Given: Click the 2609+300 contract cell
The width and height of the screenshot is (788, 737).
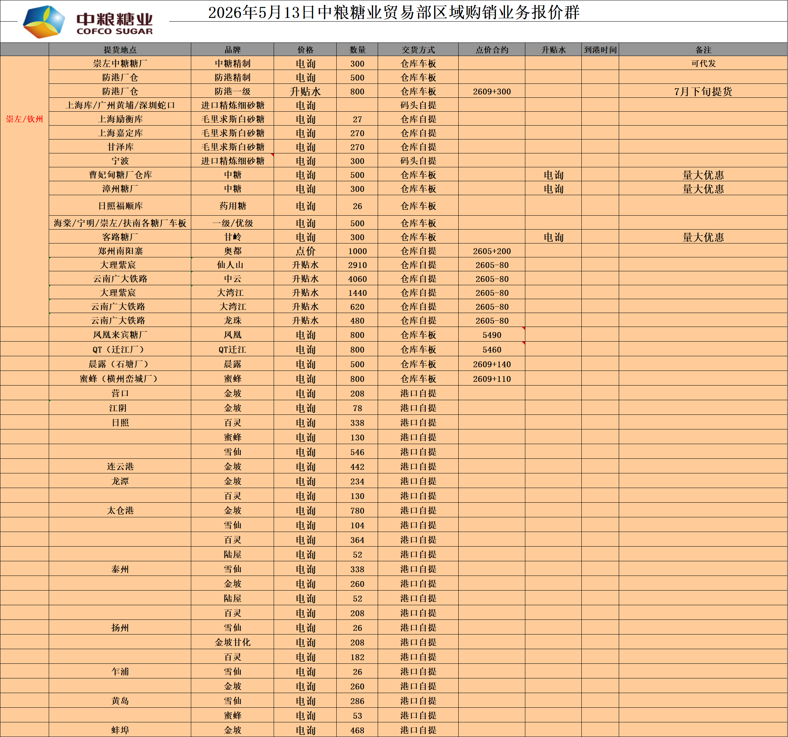Looking at the screenshot, I should coord(492,91).
